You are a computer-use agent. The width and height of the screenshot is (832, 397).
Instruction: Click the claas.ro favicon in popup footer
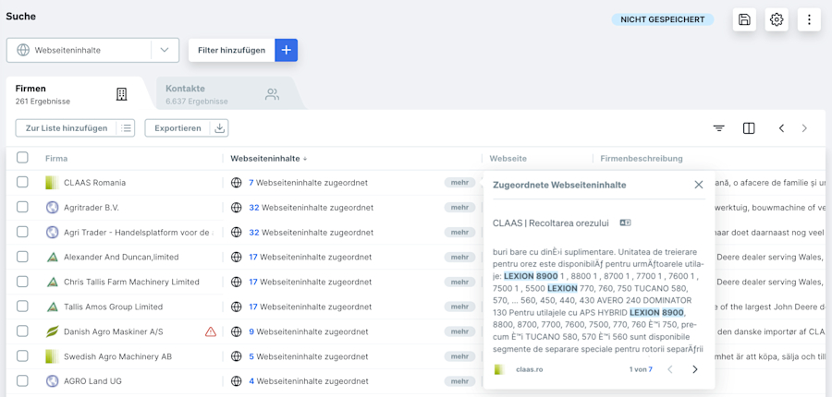point(499,369)
